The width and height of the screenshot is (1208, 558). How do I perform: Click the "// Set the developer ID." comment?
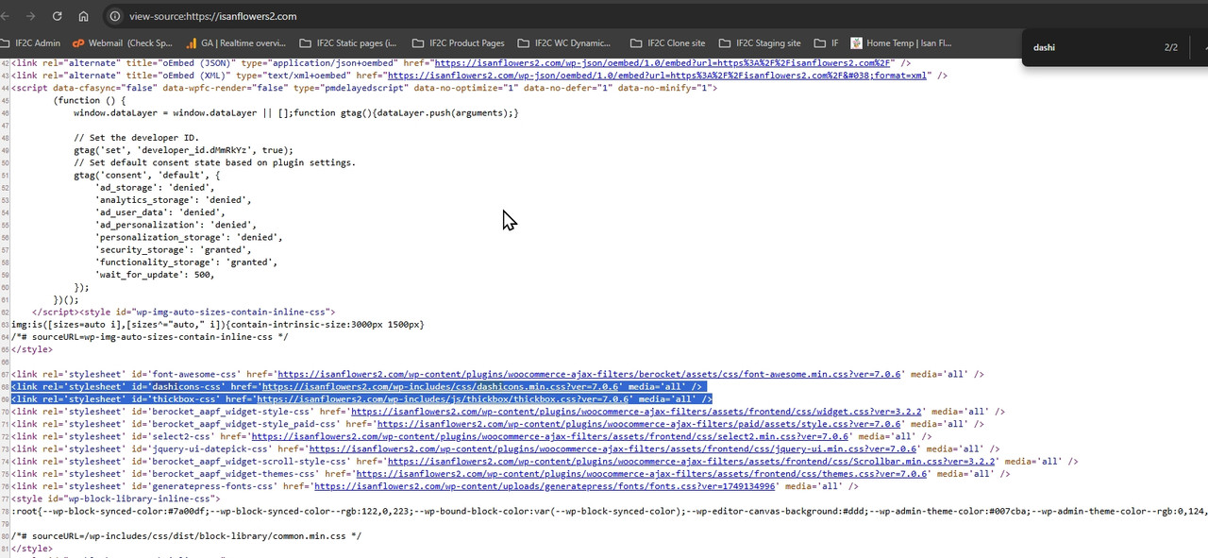point(136,138)
